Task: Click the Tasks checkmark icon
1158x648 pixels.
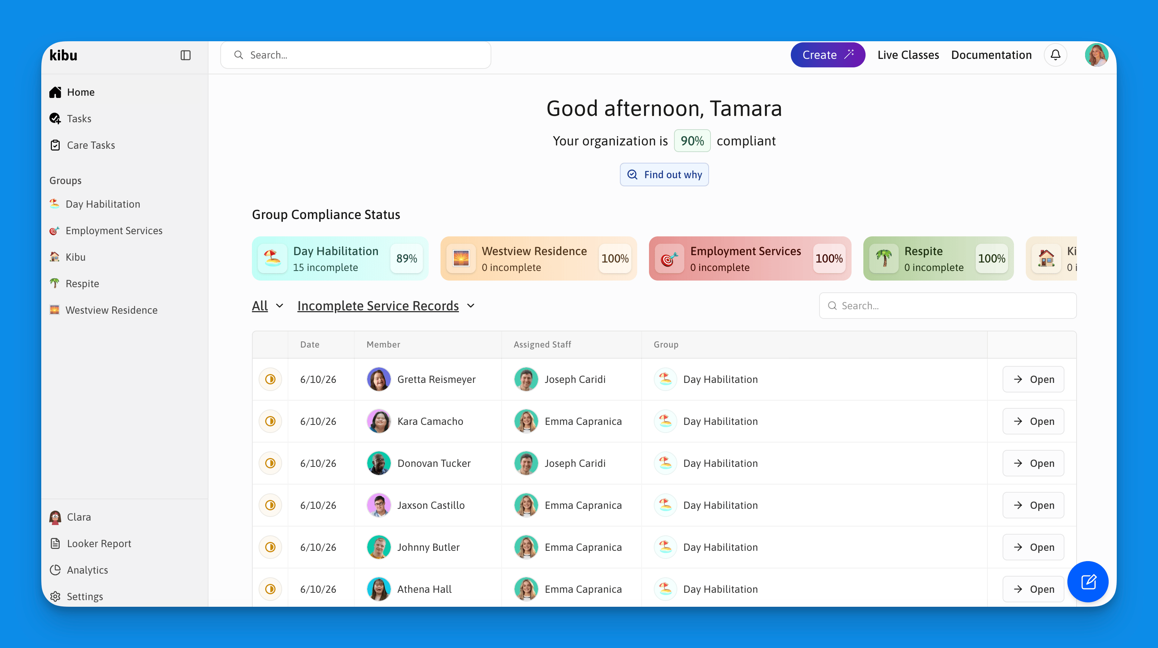Action: click(55, 119)
